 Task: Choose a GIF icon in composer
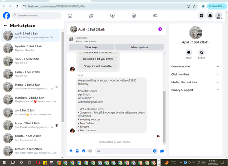(x=90, y=151)
